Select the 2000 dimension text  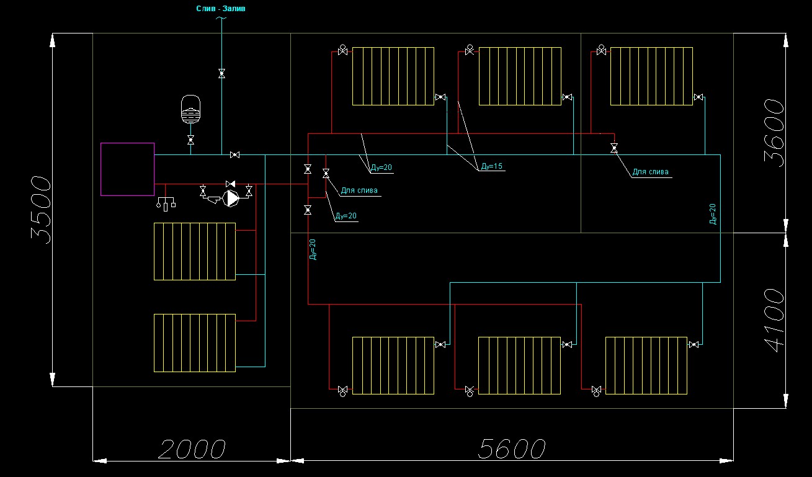coord(191,449)
